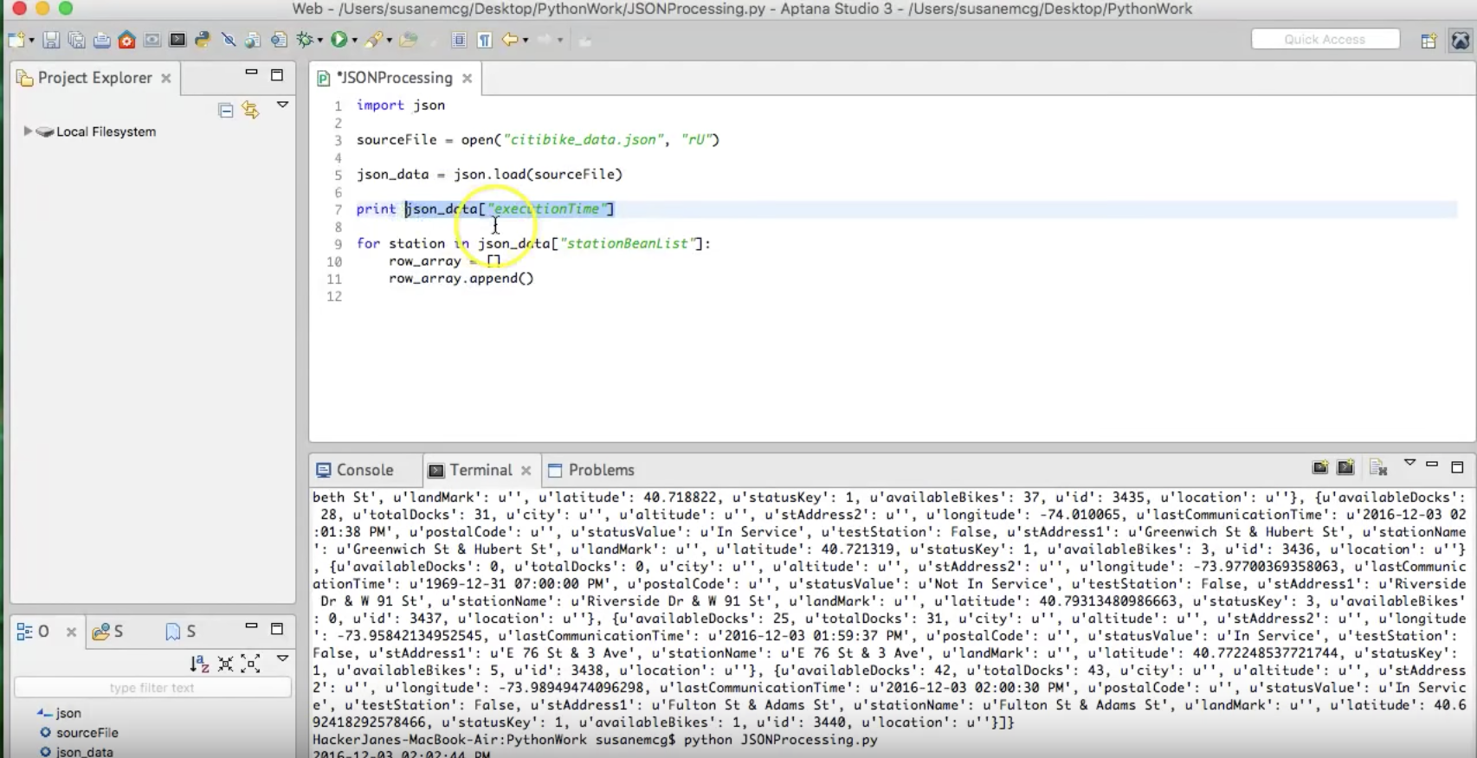The image size is (1477, 758).
Task: Click the Open Perspective icon
Action: [x=1429, y=41]
